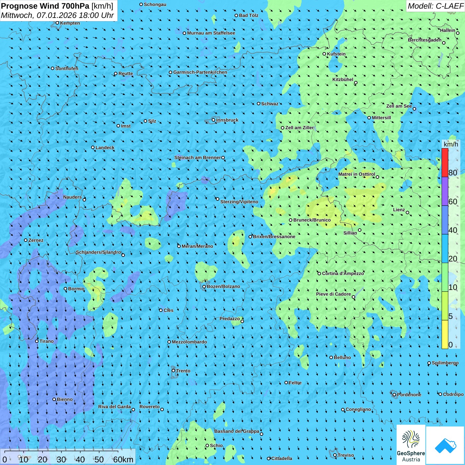Click the yellow 0 km/h legend color
Screen dimensions: 465x465
445,334
